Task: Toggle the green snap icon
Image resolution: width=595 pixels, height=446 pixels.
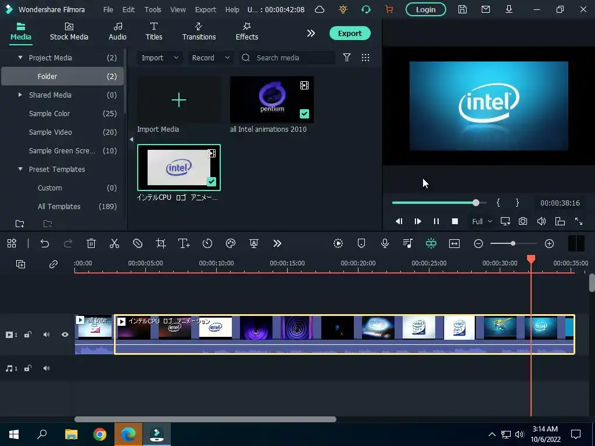Action: (431, 243)
